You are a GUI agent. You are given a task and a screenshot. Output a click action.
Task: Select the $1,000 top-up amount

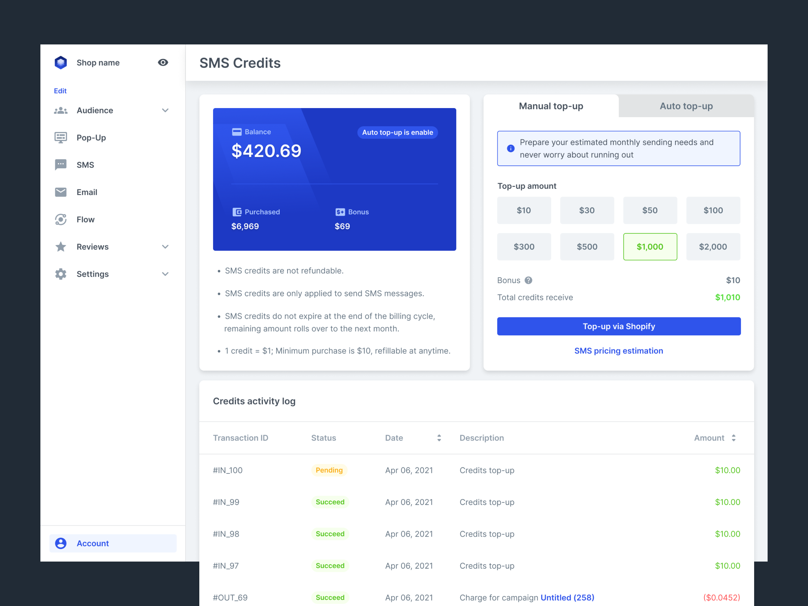tap(650, 246)
